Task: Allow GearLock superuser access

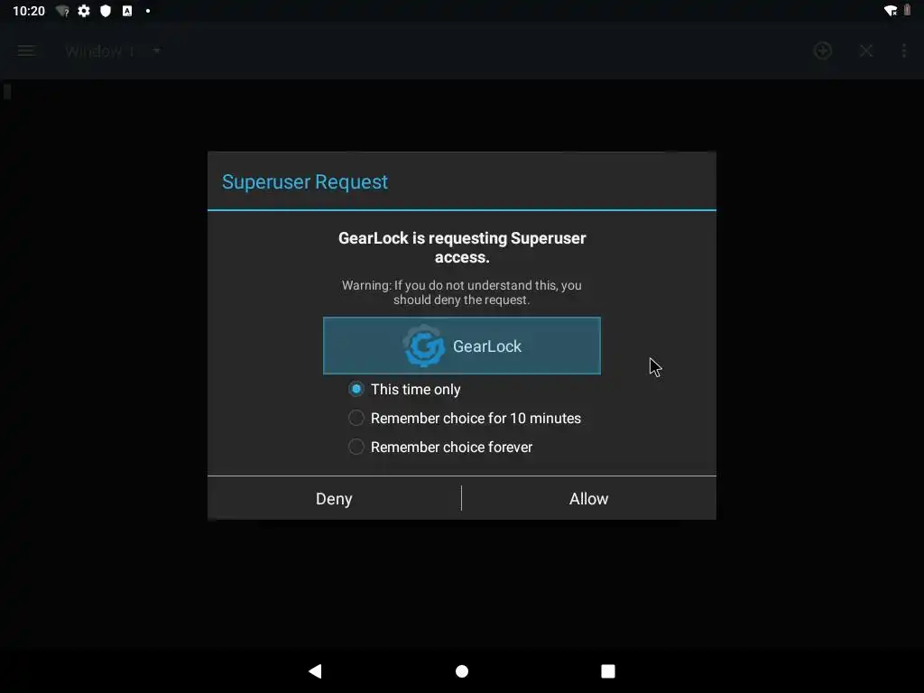Action: [x=588, y=498]
